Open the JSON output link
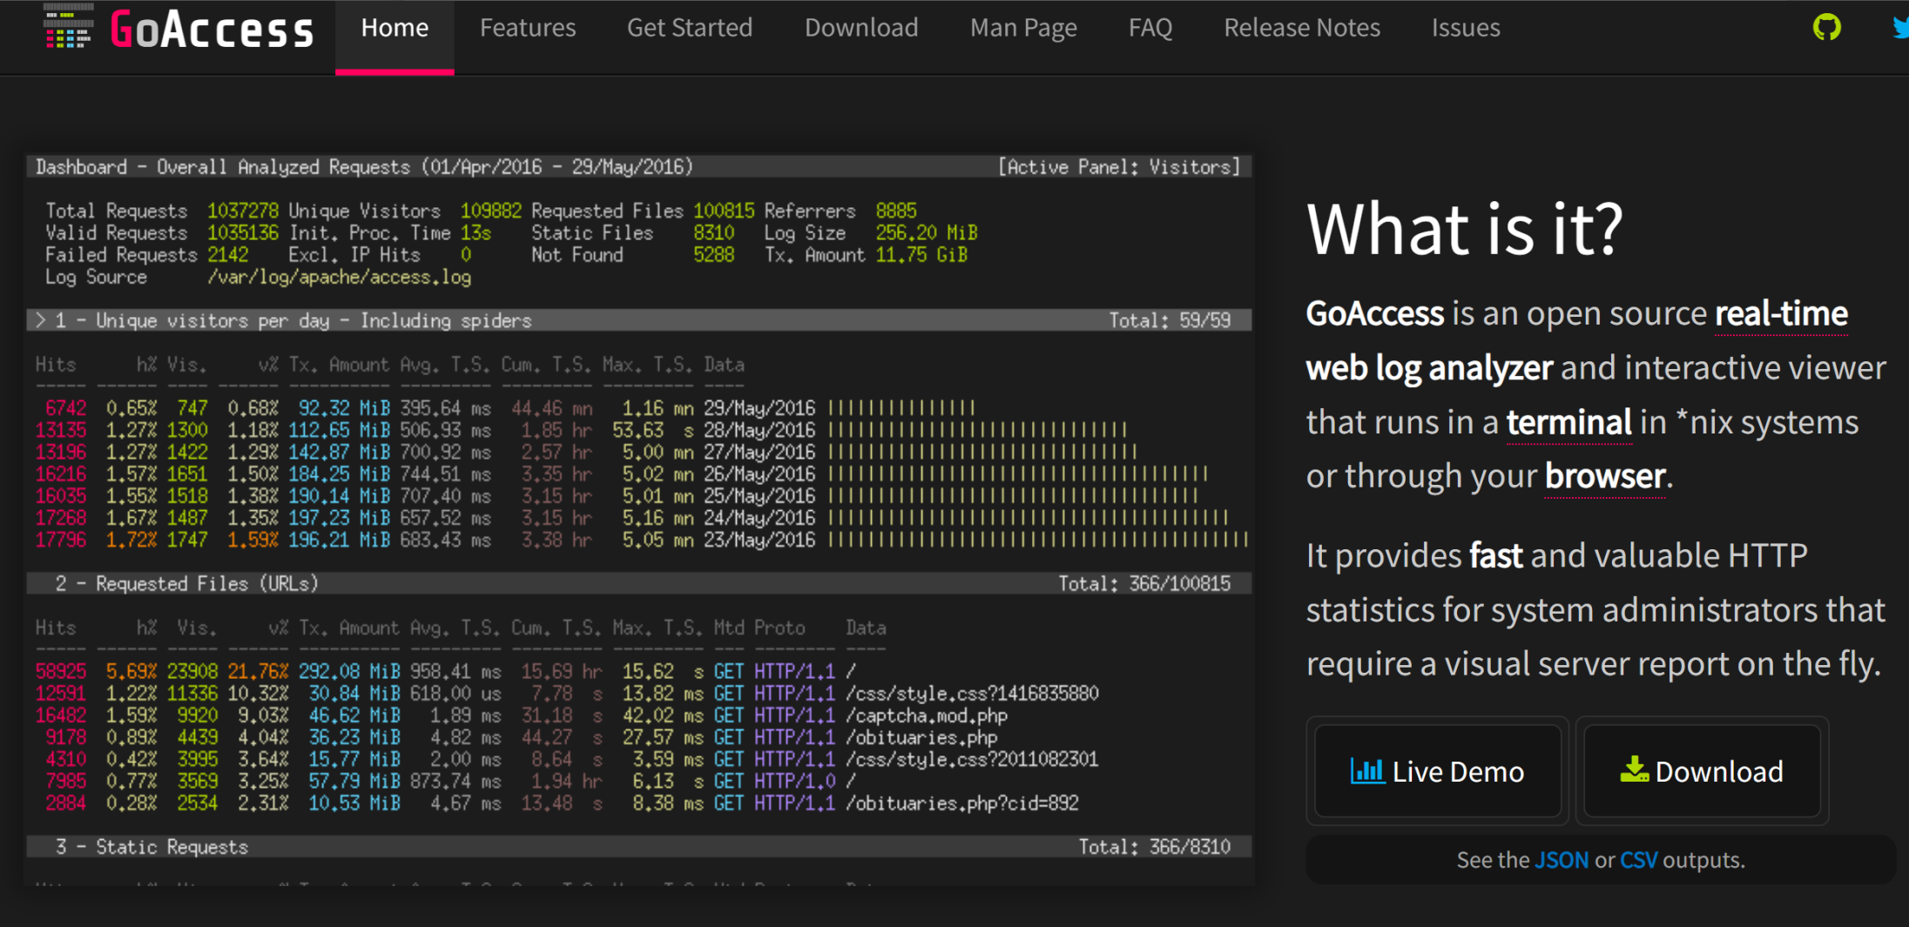Screen dimensions: 1909x927 click(1561, 860)
